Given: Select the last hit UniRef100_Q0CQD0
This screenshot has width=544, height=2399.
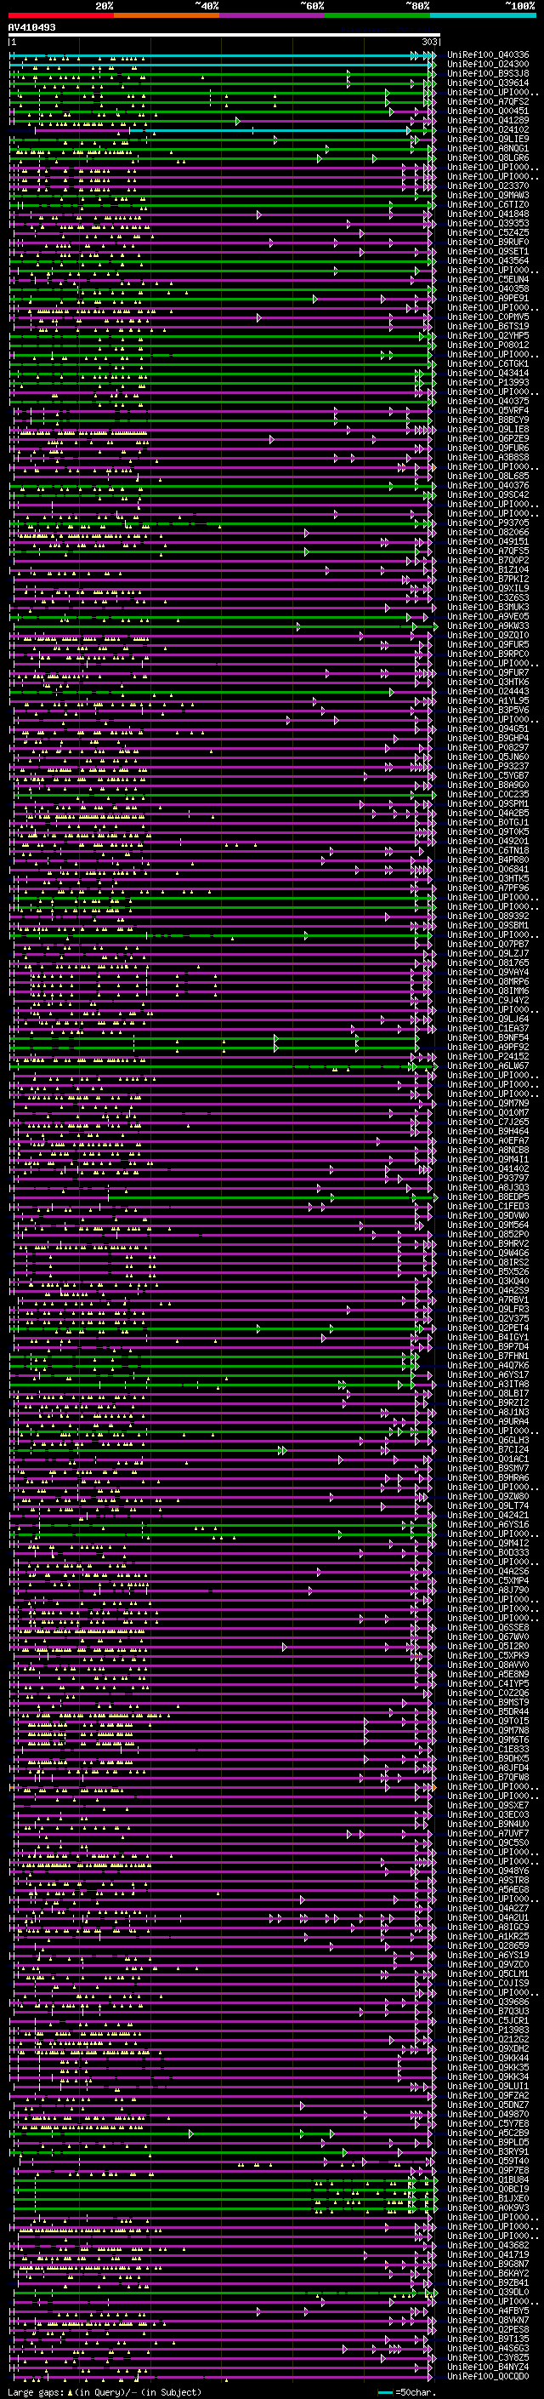Looking at the screenshot, I should (x=487, y=2376).
